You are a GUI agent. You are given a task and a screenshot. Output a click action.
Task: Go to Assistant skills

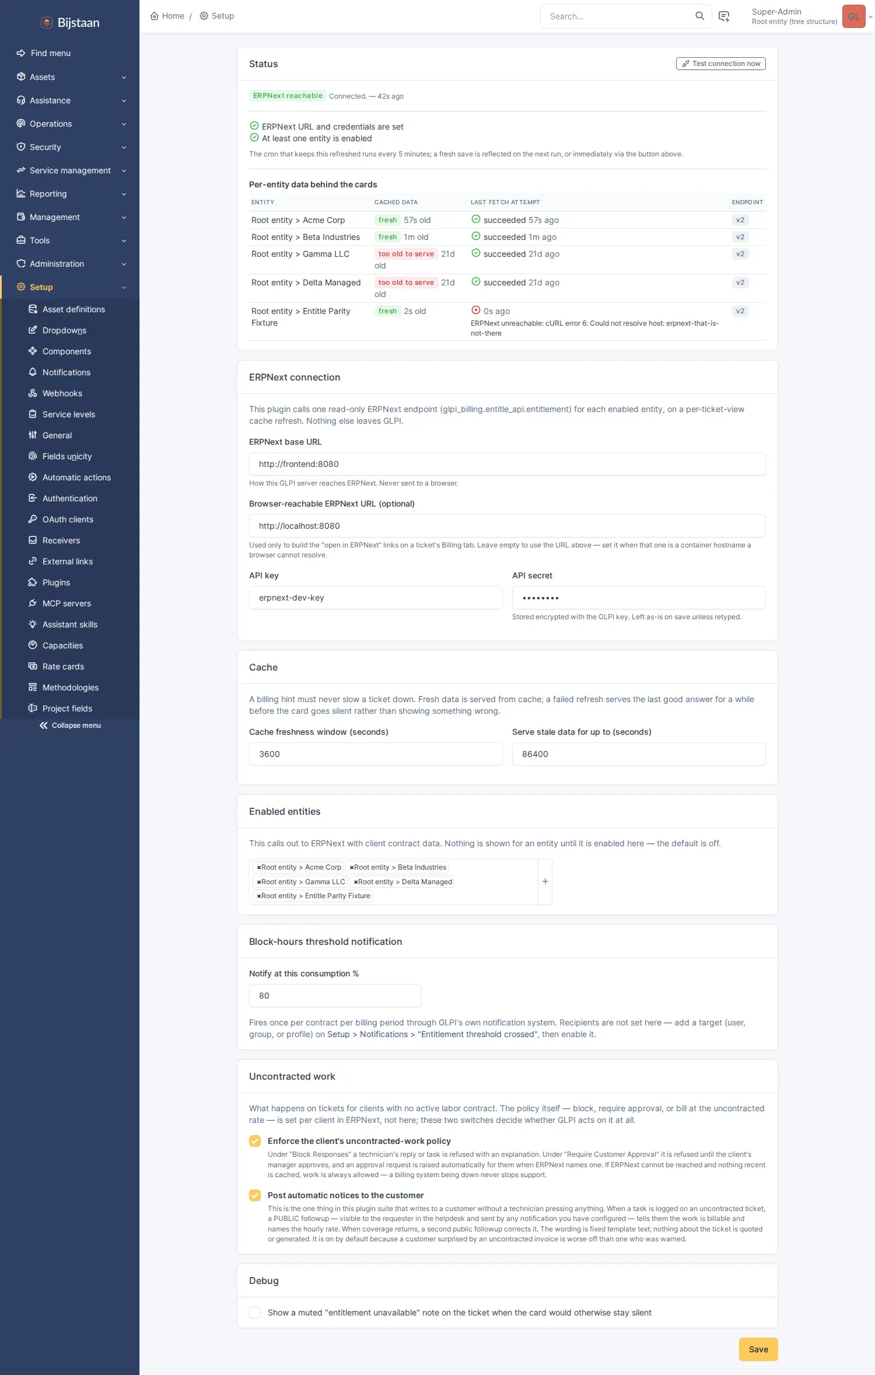pos(70,624)
